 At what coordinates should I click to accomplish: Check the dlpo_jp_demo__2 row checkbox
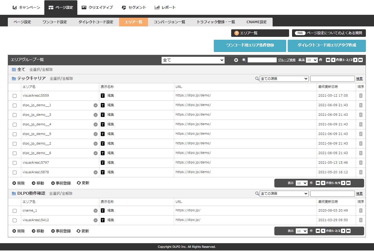click(x=15, y=144)
